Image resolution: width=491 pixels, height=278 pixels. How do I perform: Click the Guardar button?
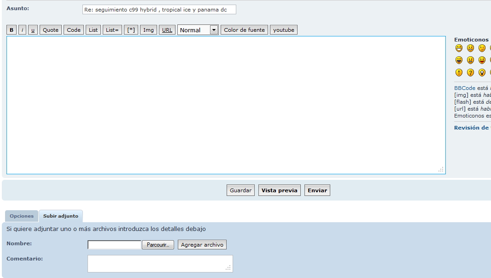(x=240, y=190)
